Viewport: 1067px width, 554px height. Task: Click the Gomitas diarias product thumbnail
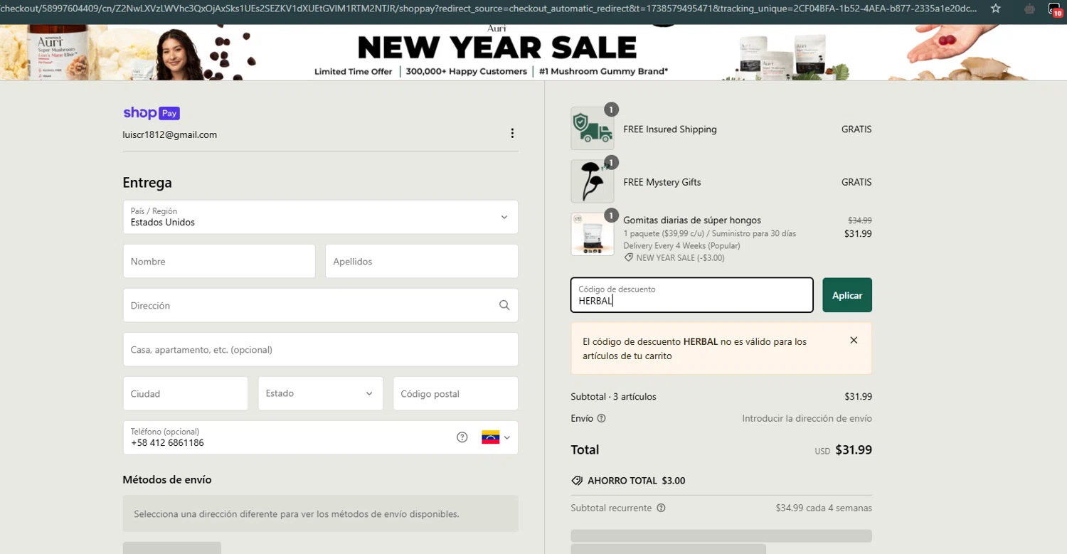(593, 234)
